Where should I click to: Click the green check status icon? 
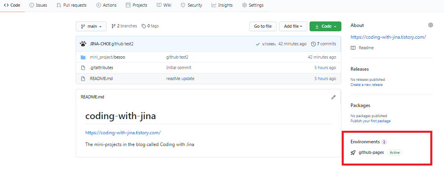[x=258, y=44]
